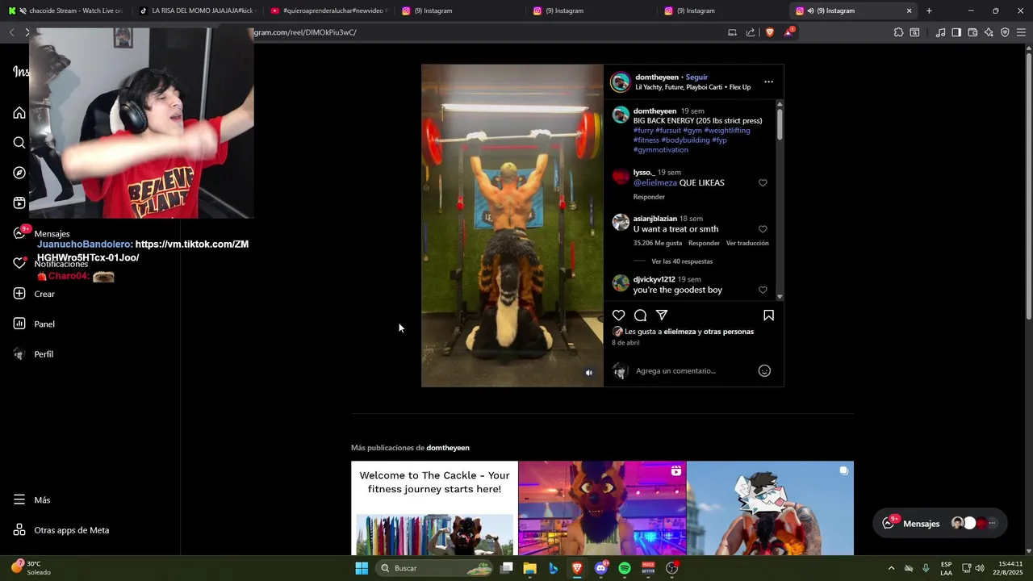Open Mensajes in the left sidebar

40,233
